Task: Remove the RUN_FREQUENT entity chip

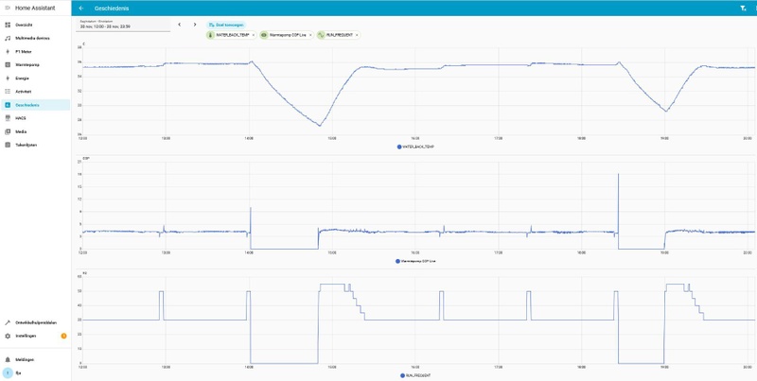Action: [x=357, y=35]
